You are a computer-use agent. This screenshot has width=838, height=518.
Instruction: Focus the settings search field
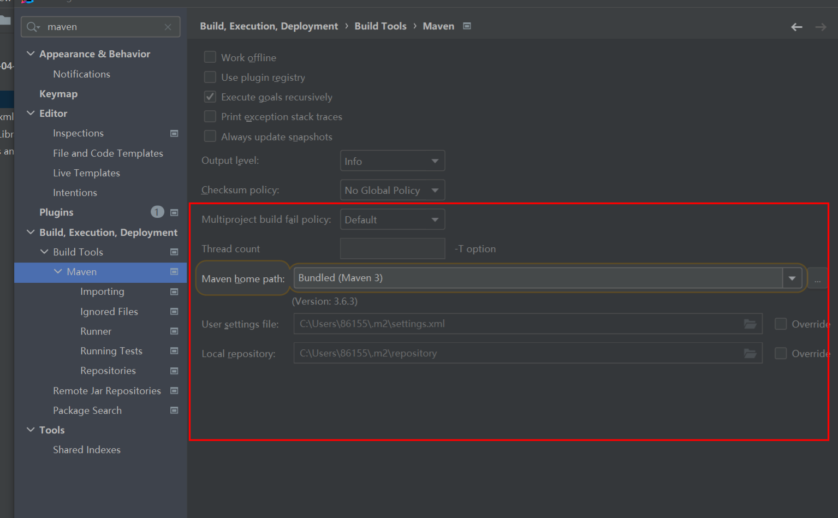click(x=100, y=27)
